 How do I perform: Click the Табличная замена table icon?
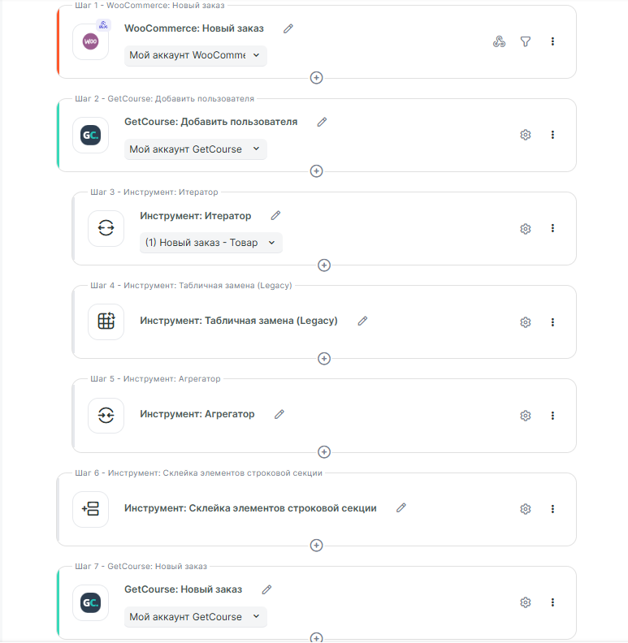tap(106, 321)
